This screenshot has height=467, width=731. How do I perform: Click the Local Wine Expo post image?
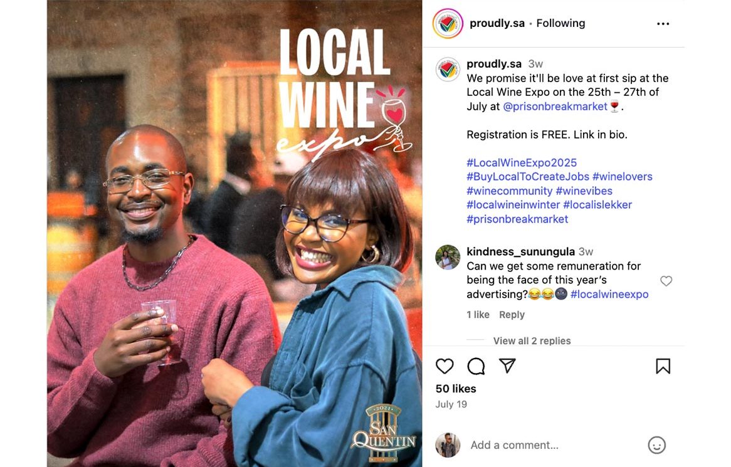[234, 233]
